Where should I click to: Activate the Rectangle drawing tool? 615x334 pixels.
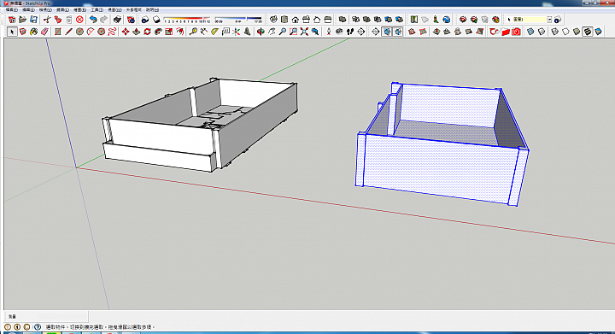[x=58, y=32]
